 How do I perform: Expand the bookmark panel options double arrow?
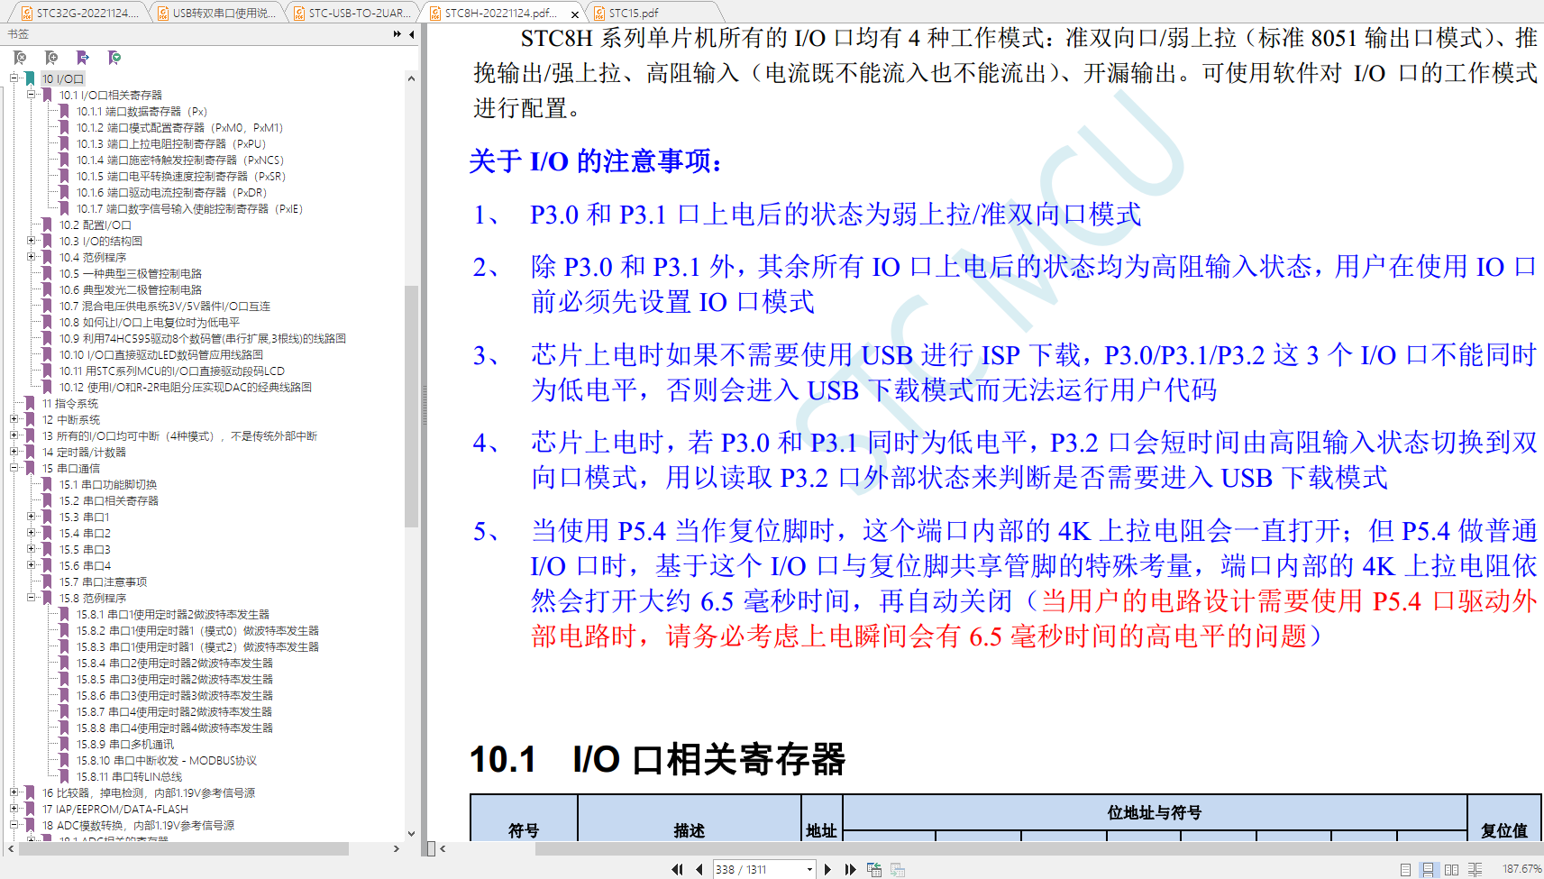click(x=397, y=34)
